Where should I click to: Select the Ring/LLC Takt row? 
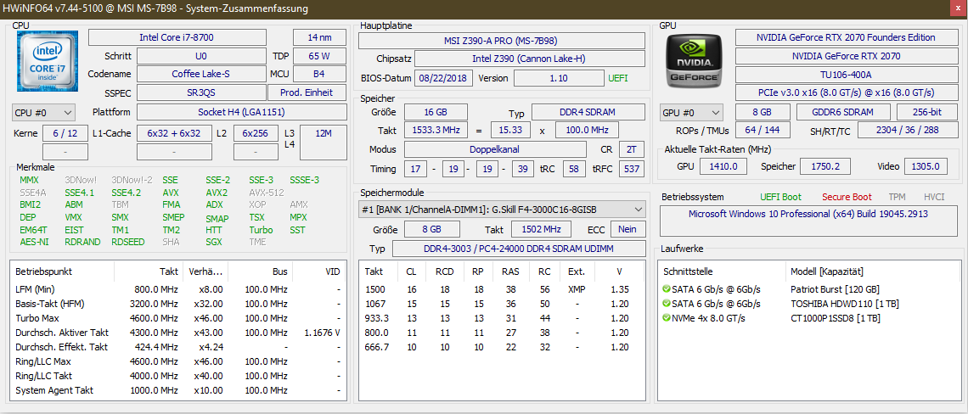[177, 376]
